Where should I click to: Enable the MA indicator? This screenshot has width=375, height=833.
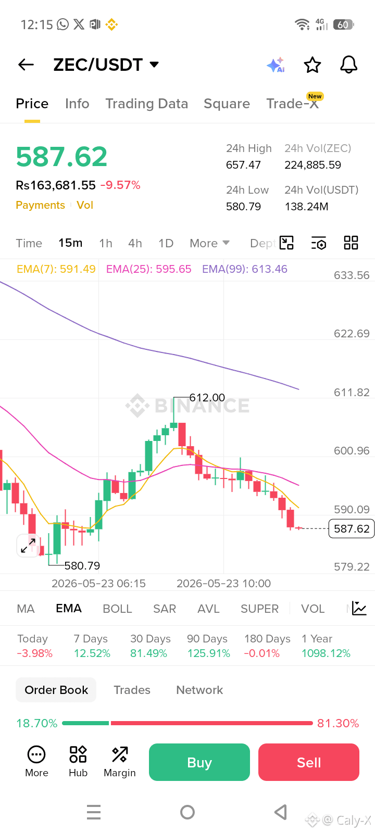click(x=26, y=609)
